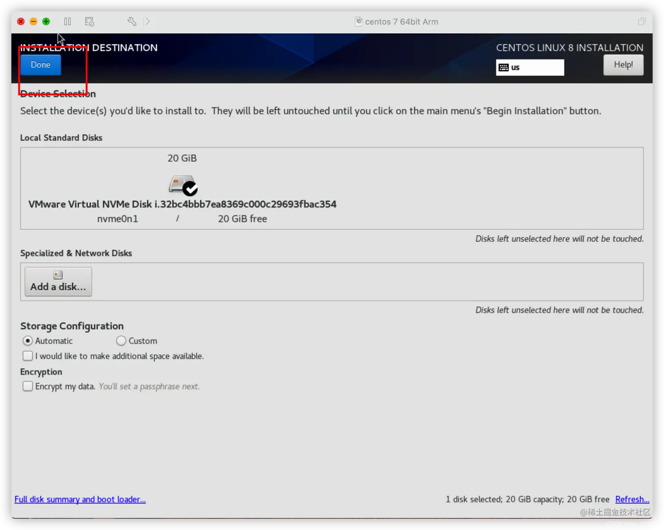This screenshot has height=530, width=664.
Task: Click the window view mode icon at top right
Action: tap(642, 22)
